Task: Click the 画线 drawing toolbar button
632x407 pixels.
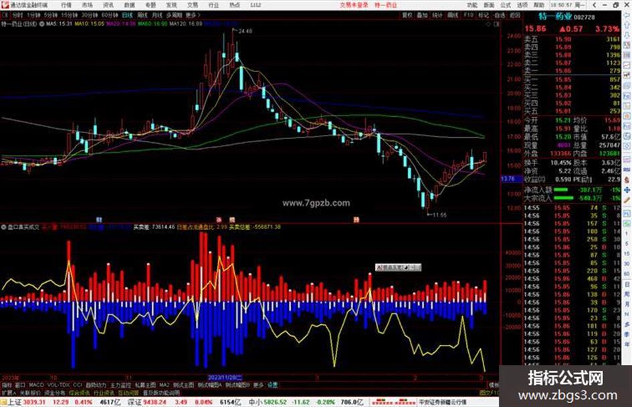Action: point(453,15)
